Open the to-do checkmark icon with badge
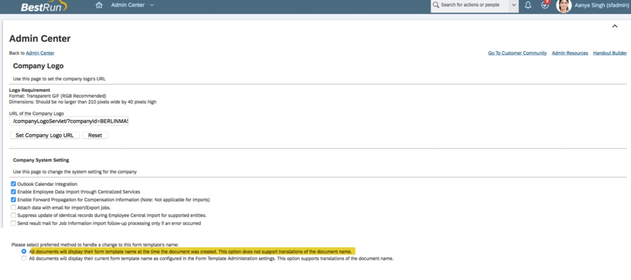Image resolution: width=631 pixels, height=280 pixels. pyautogui.click(x=545, y=5)
